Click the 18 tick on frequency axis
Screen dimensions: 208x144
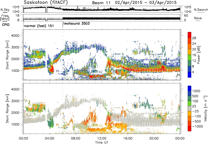(x=17, y=16)
